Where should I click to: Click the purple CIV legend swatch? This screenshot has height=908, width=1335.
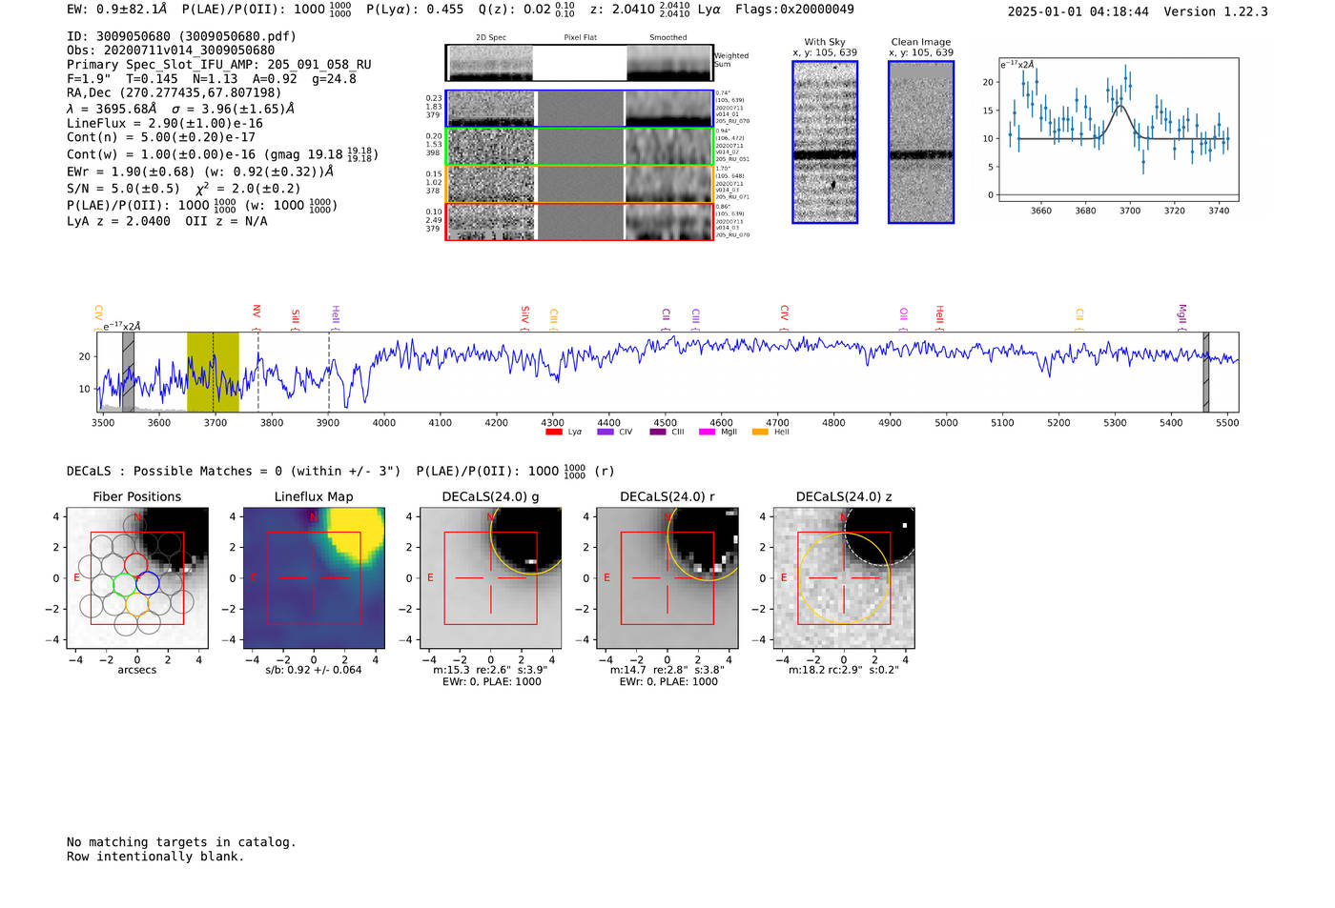(605, 432)
